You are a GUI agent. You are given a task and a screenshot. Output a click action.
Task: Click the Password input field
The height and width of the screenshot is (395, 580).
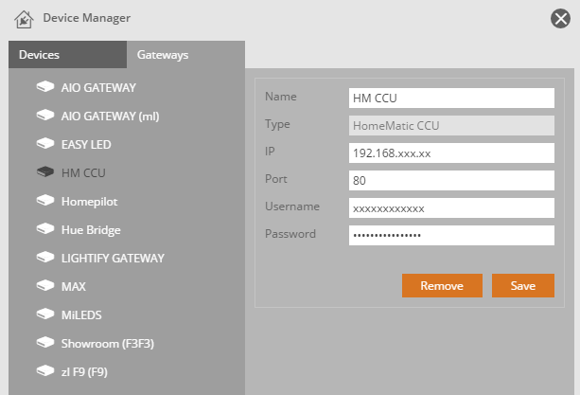450,235
